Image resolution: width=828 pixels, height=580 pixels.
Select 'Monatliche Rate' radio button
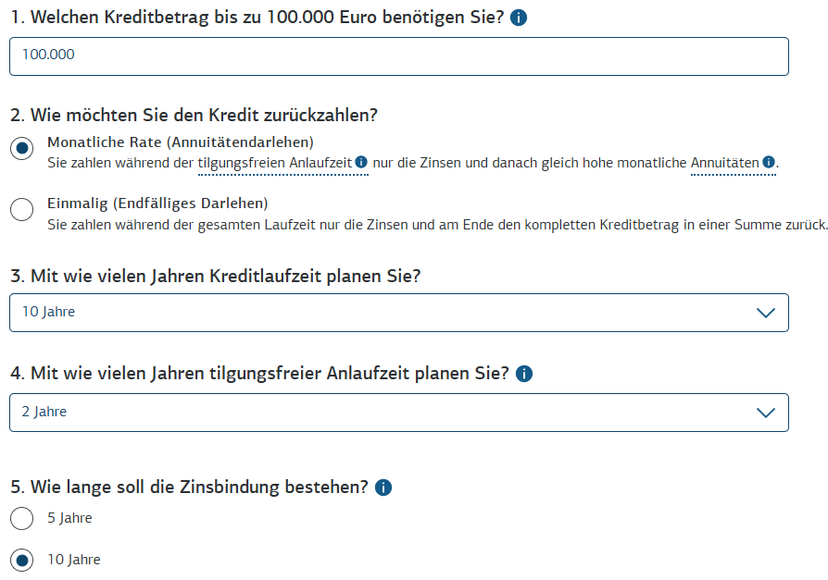[x=21, y=150]
